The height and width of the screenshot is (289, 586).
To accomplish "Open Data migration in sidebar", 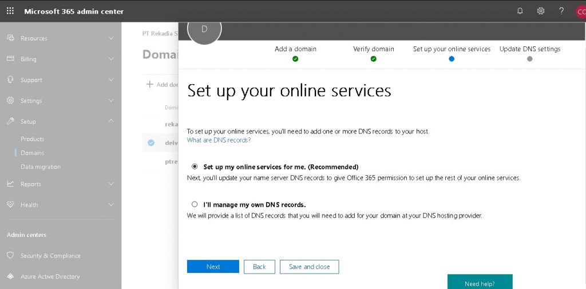I will (41, 167).
